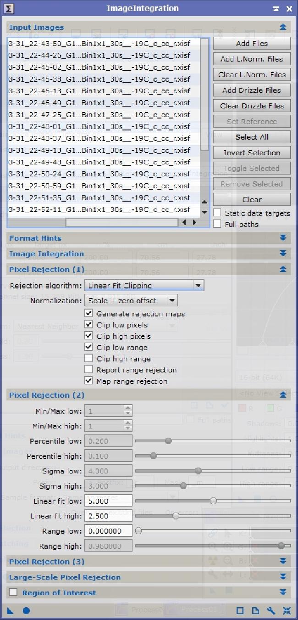Click the Linear fit high value field

pyautogui.click(x=108, y=516)
